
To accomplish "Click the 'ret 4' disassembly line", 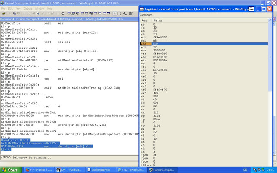I will [x=30, y=106].
